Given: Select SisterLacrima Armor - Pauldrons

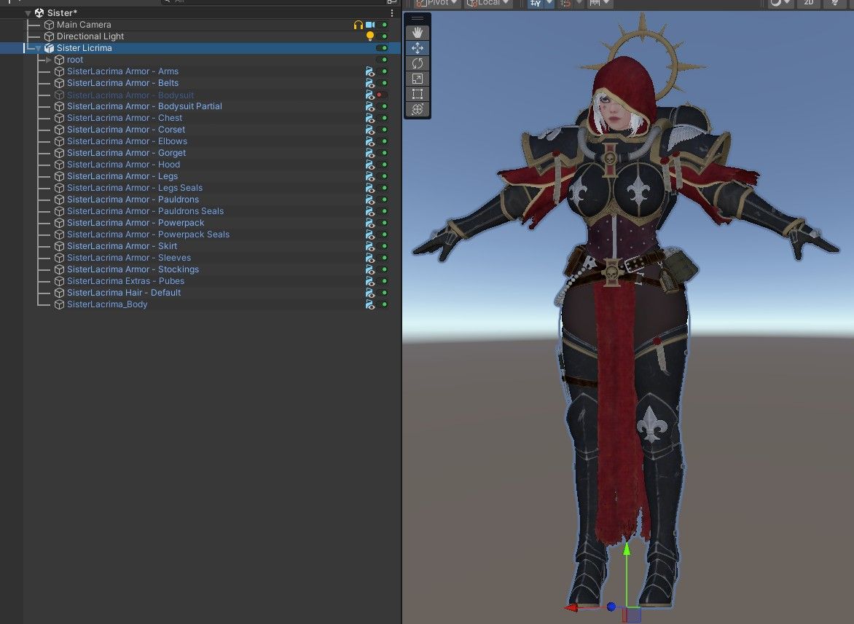Looking at the screenshot, I should coord(133,199).
